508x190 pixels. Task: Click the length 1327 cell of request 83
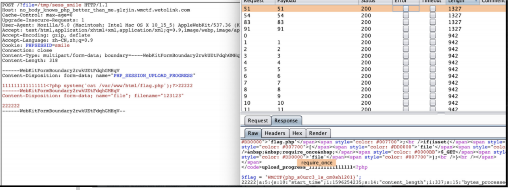click(455, 22)
